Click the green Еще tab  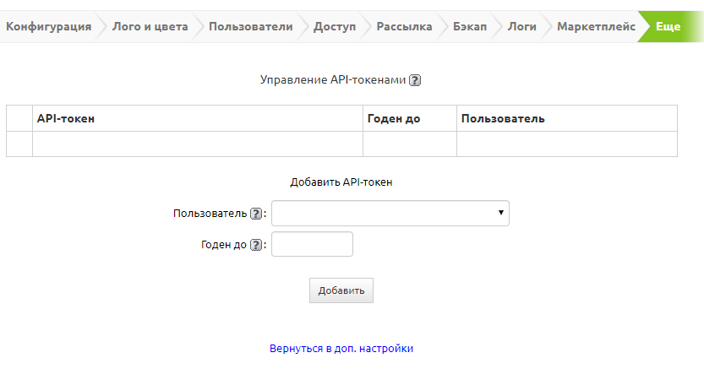669,26
